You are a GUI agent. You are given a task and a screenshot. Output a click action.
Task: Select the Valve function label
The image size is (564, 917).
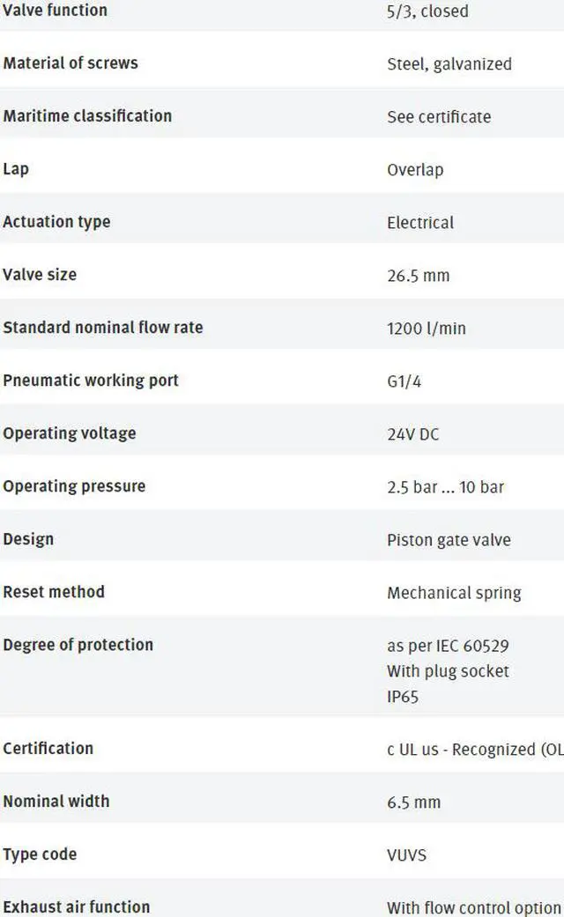(x=55, y=10)
